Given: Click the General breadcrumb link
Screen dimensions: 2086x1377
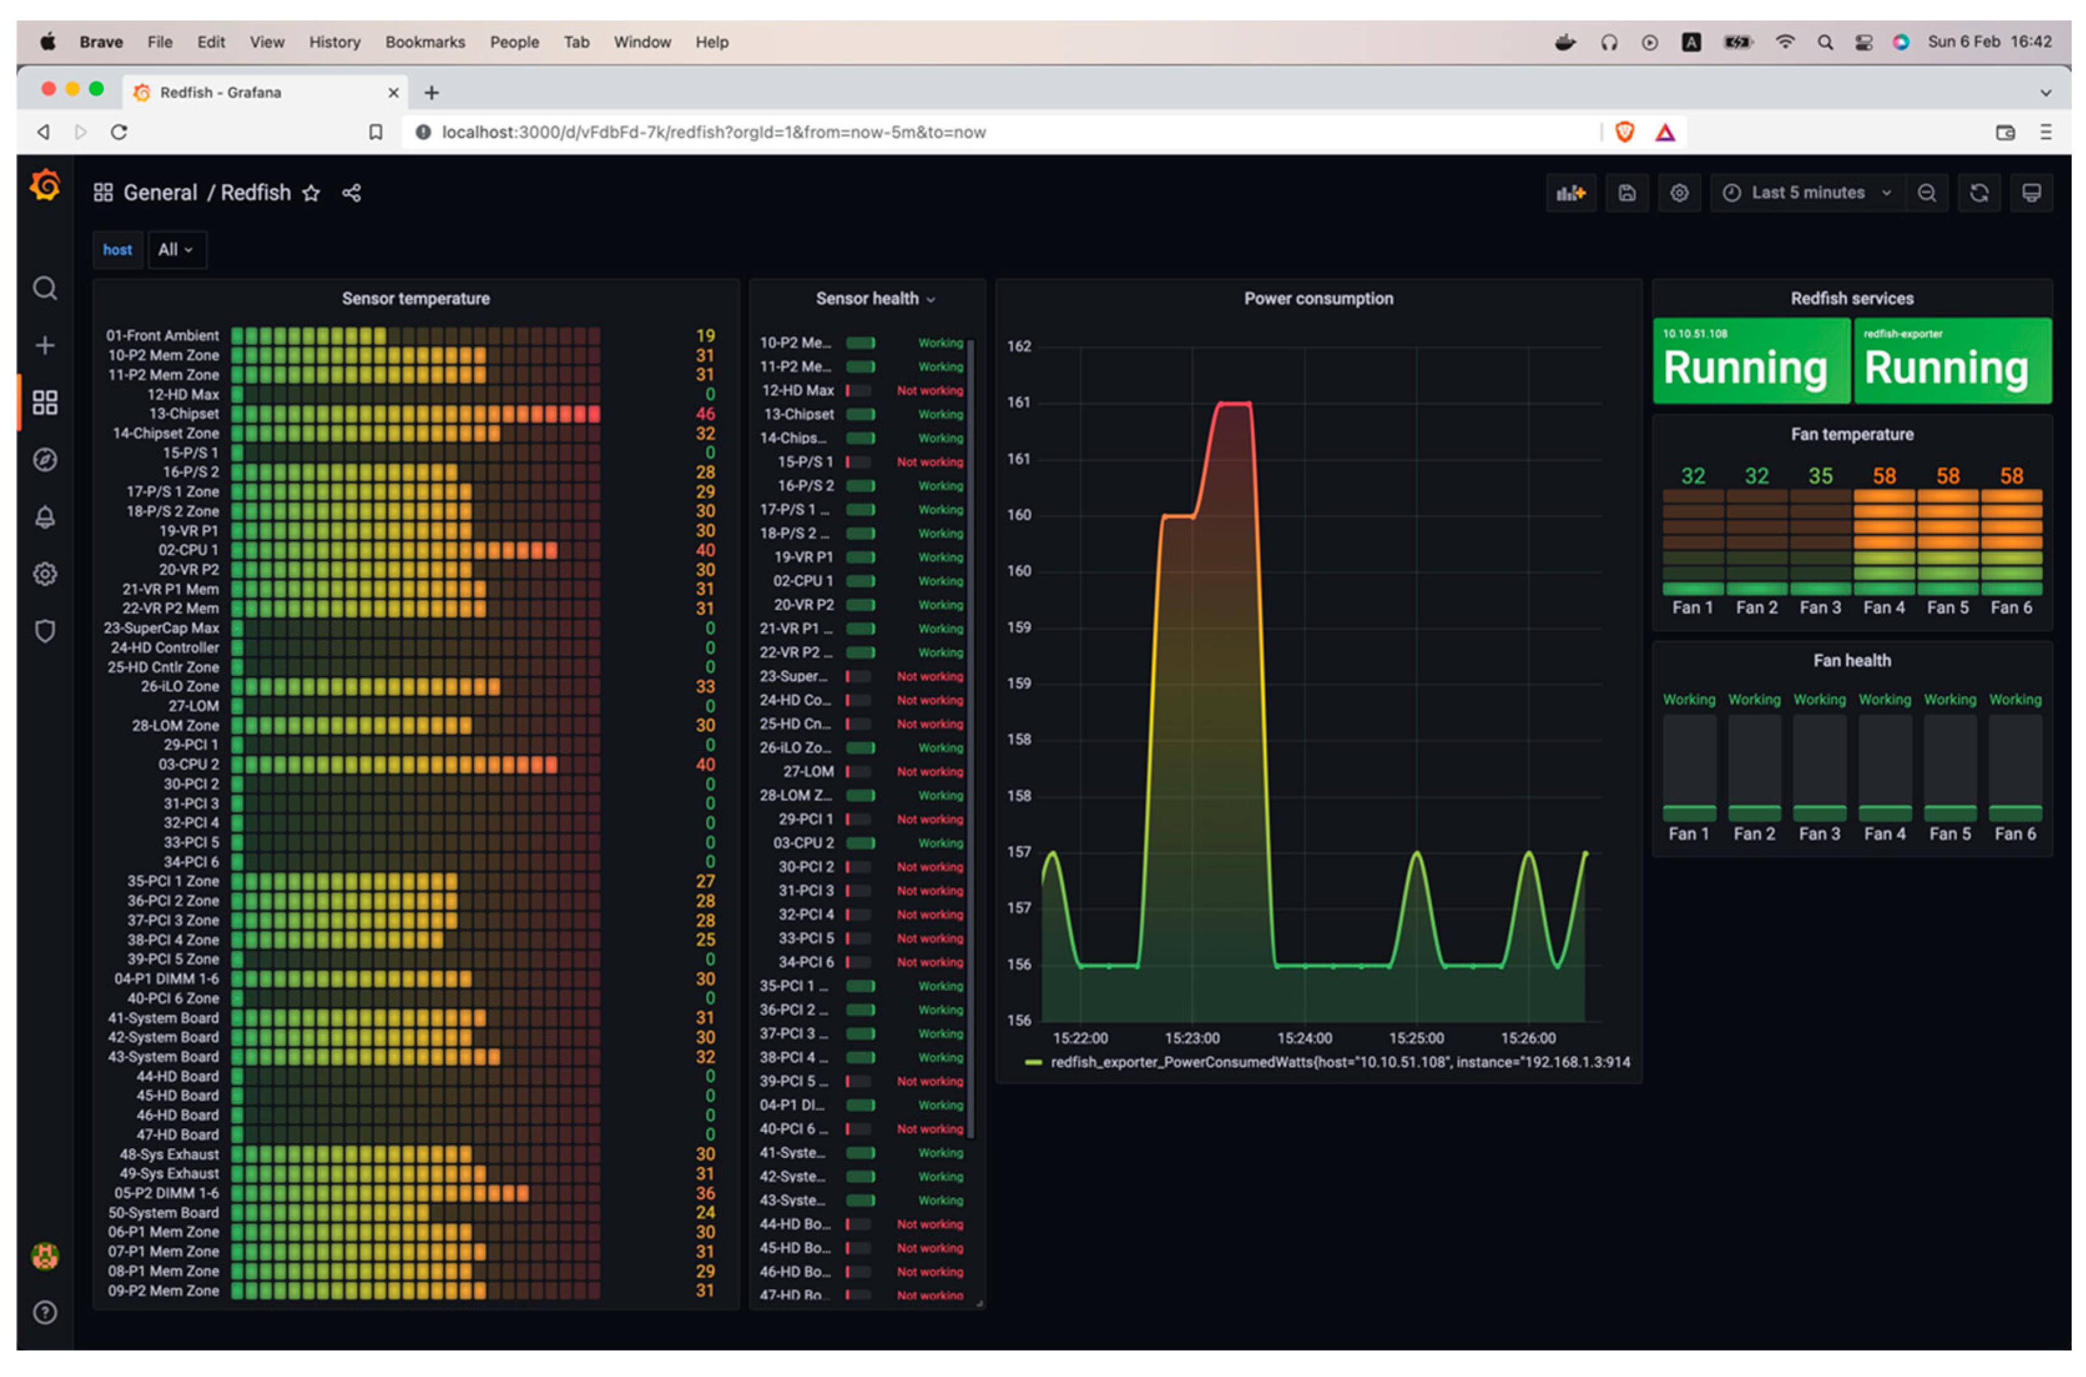Looking at the screenshot, I should tap(160, 193).
